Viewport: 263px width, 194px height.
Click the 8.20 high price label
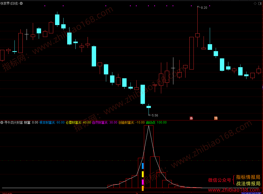(204, 8)
